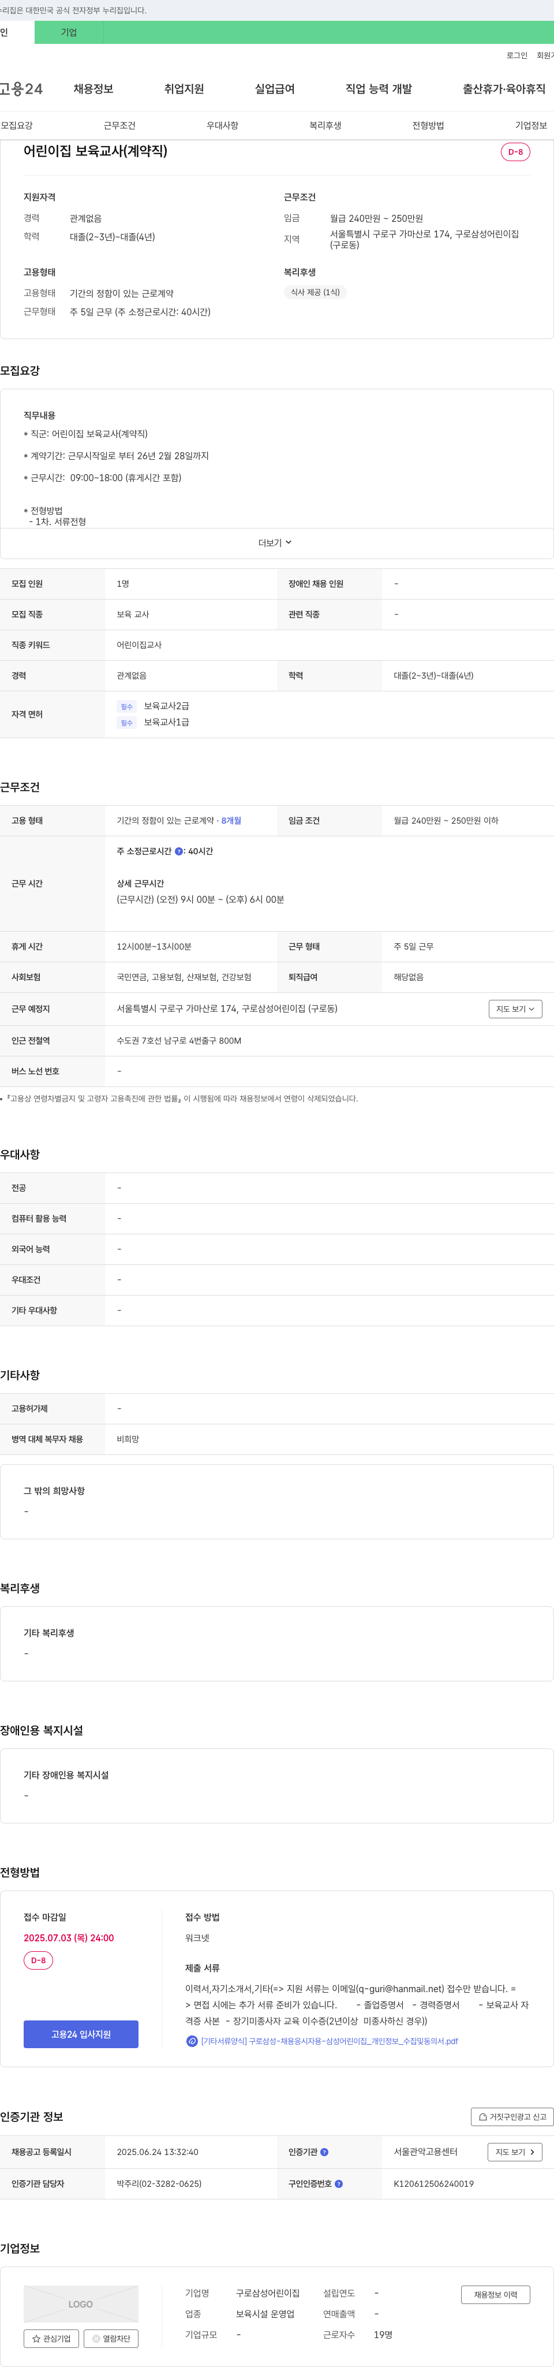Click the insurance list 국민연금, 고용보험, 산재보험, 건강보험
Image resolution: width=554 pixels, height=2367 pixels.
[x=184, y=977]
